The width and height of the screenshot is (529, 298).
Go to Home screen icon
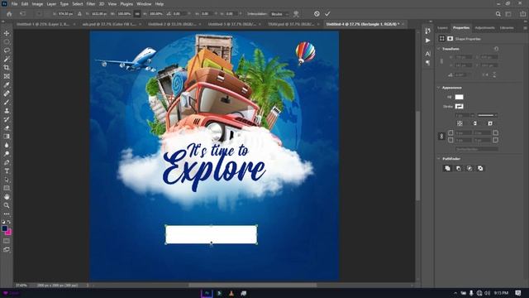coord(9,14)
